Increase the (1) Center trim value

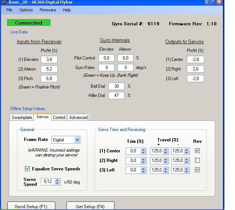click(143, 149)
